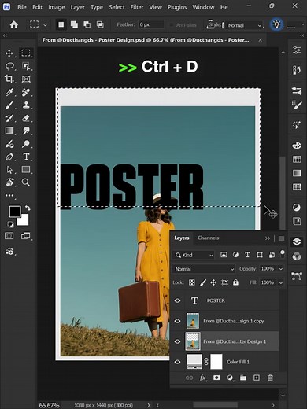The height and width of the screenshot is (409, 307).
Task: Select the Clone Stamp tool
Action: coord(26,105)
